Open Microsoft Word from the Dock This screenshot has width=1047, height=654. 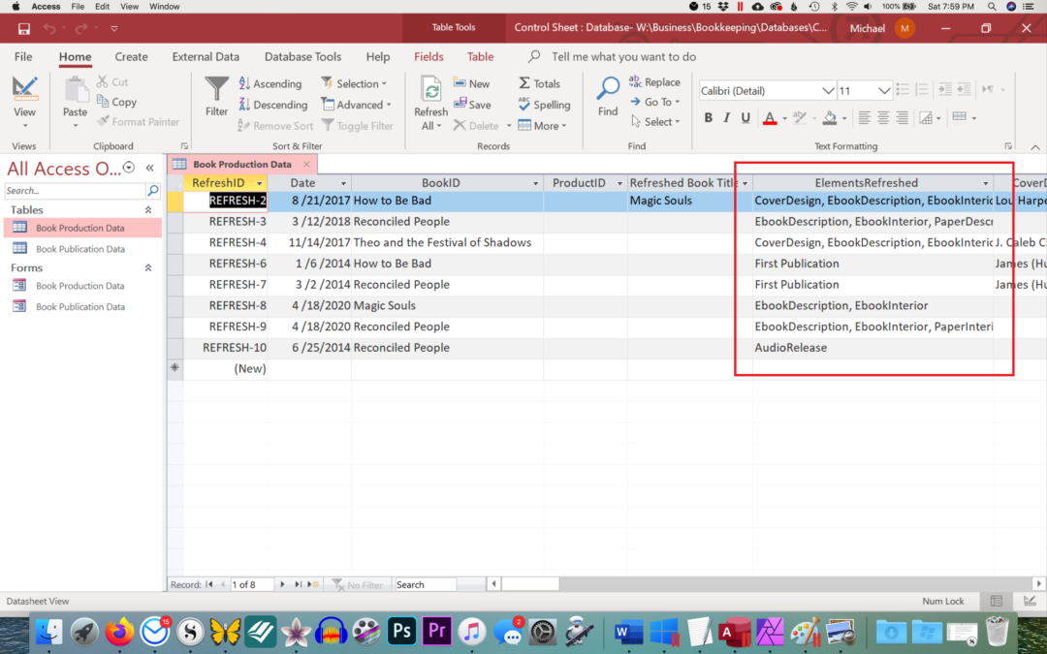click(628, 631)
